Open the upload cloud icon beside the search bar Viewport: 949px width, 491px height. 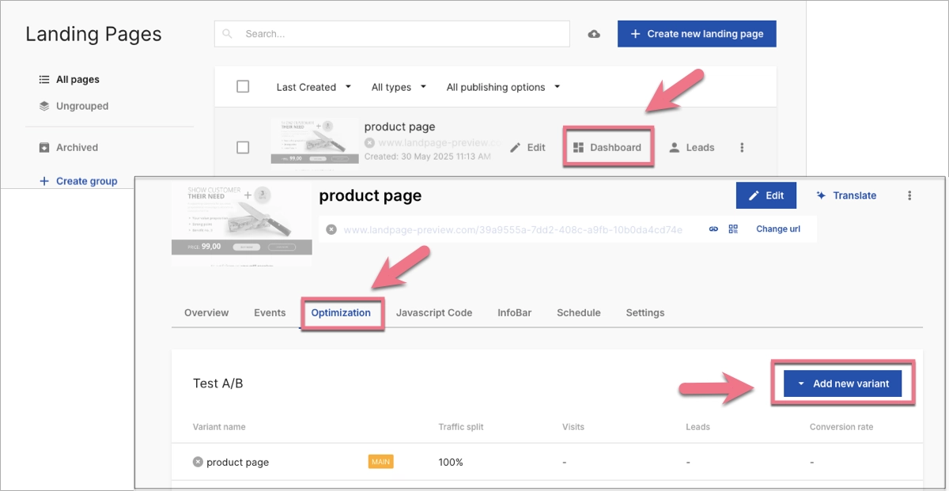(x=594, y=34)
